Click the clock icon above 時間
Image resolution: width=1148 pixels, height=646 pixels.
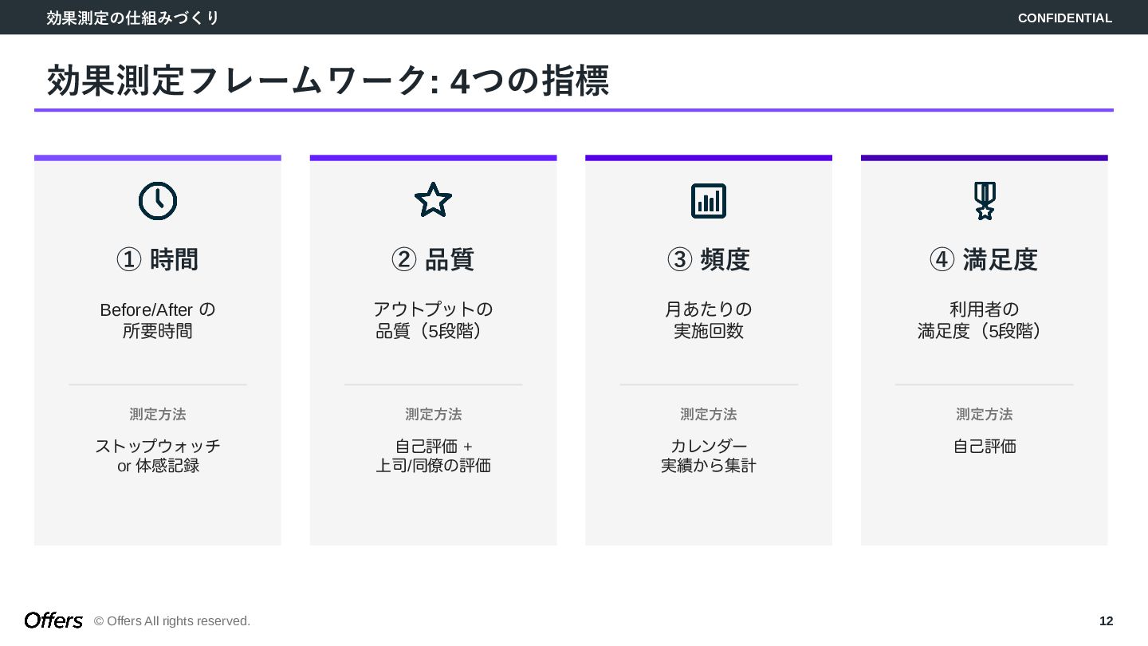click(158, 201)
